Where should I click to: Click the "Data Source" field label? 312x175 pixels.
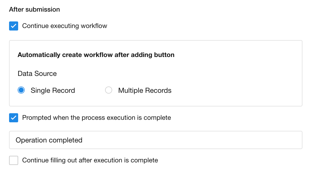point(37,74)
